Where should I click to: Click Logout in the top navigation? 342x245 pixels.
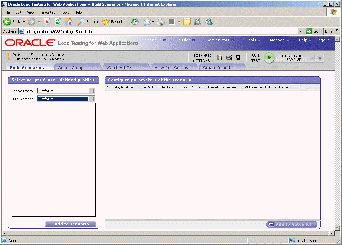tap(322, 40)
